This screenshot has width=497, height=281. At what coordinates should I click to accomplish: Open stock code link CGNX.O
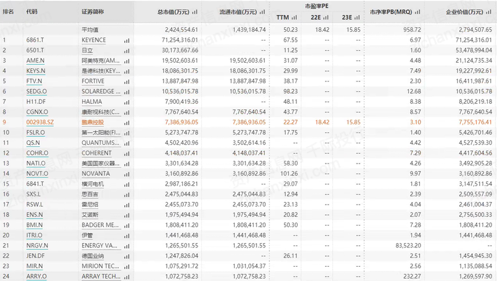click(37, 112)
